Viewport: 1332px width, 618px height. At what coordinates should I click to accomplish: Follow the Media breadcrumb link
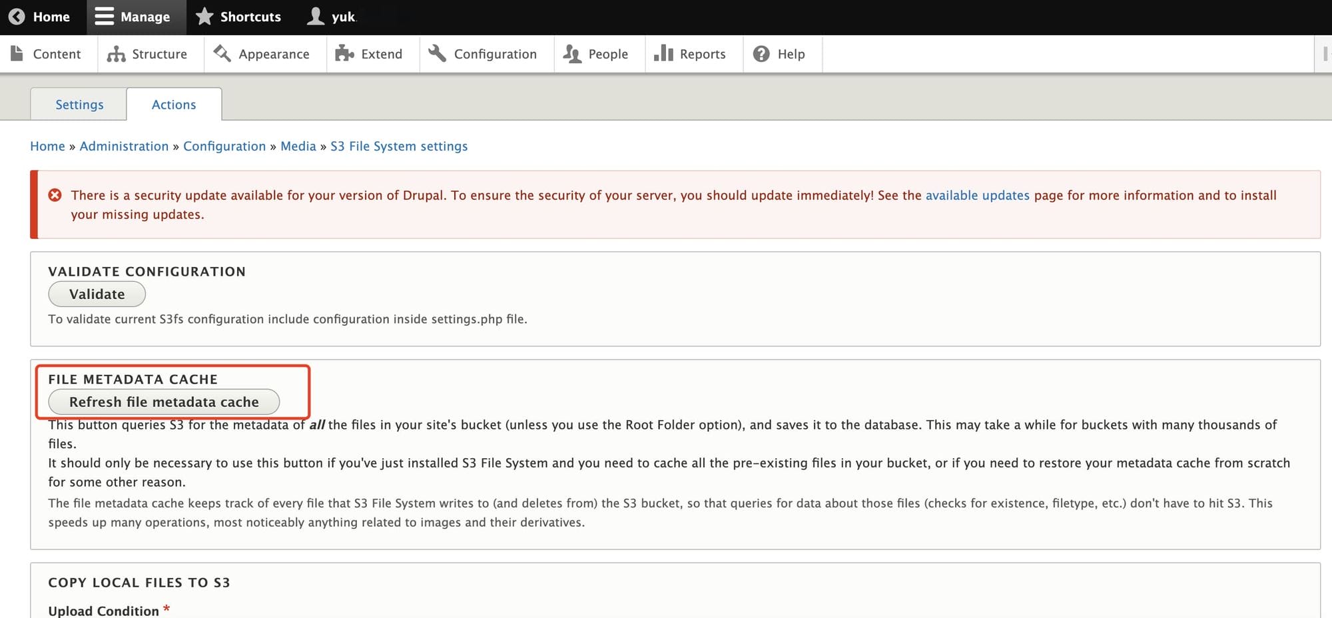point(298,146)
